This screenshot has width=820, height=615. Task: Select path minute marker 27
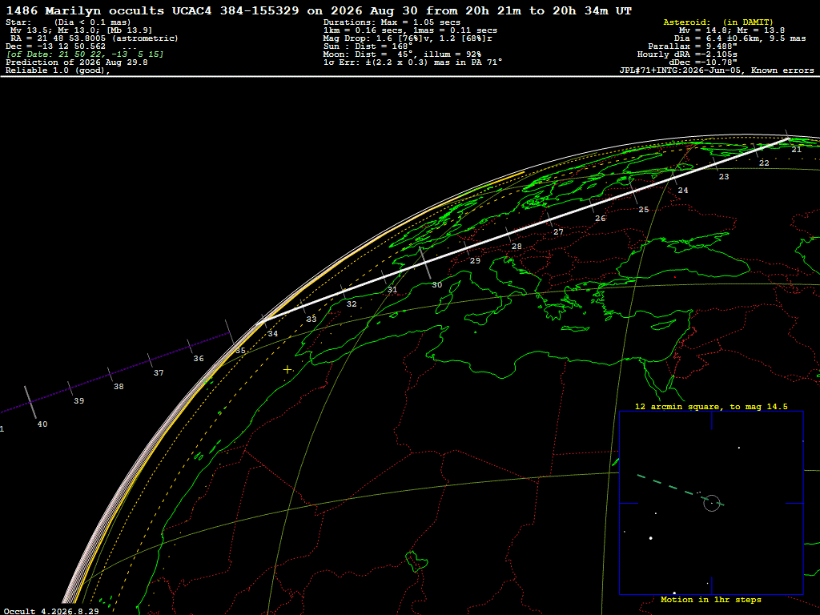[x=558, y=231]
